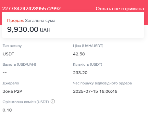Click the empty currency value dashes
This screenshot has width=148, height=116.
5,73
